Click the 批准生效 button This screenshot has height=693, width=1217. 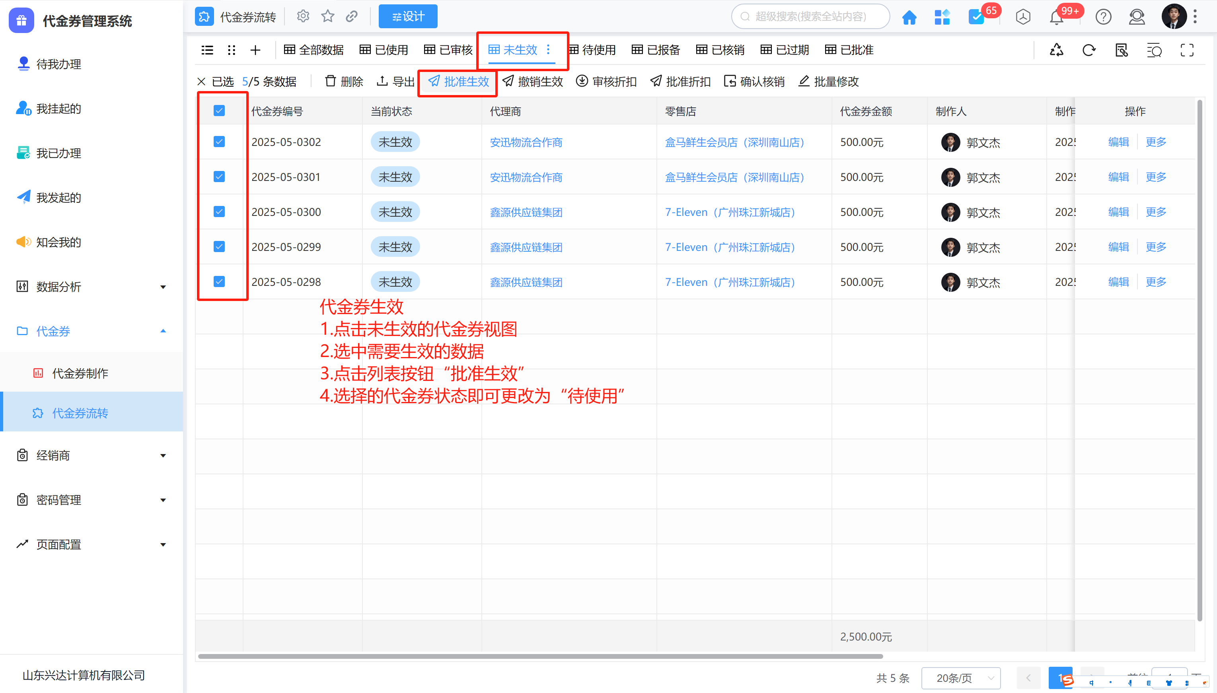[x=459, y=82]
